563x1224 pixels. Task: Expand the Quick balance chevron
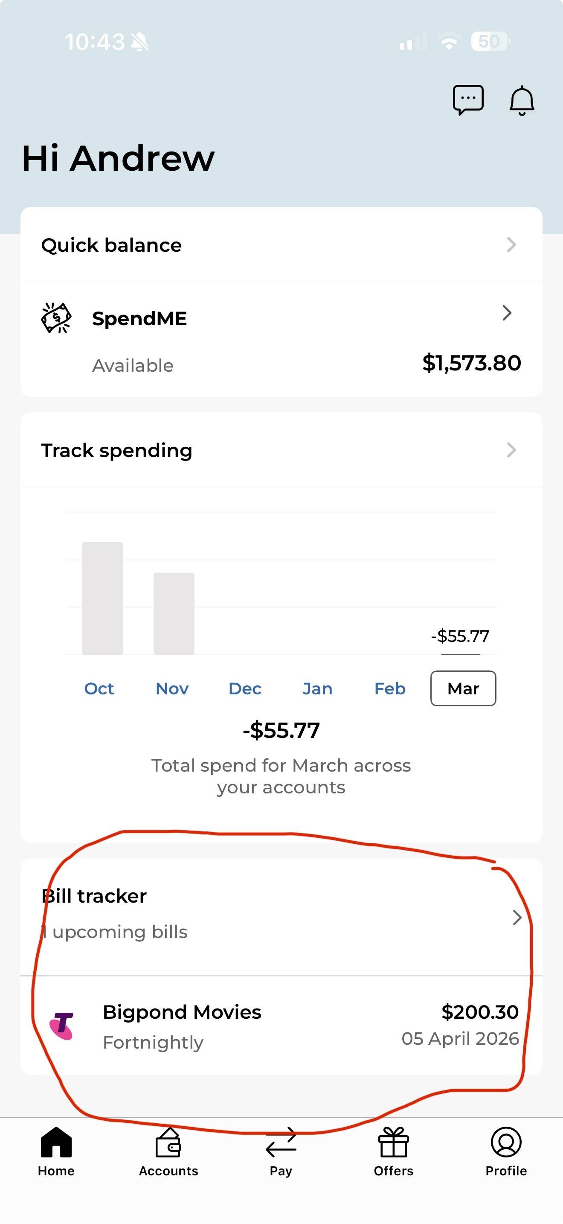511,245
